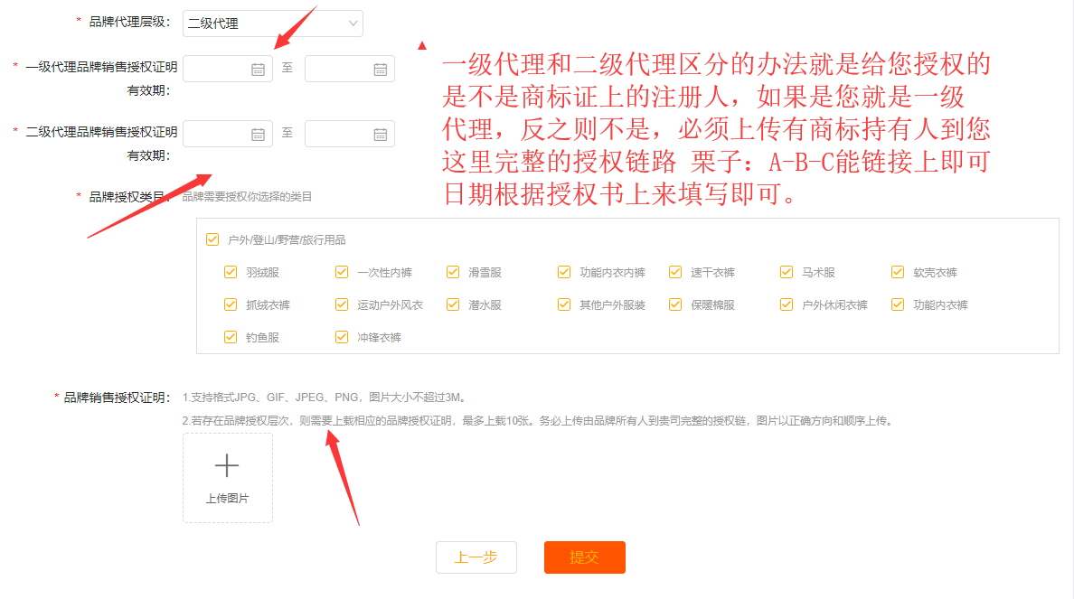Click the orange 提交 button
This screenshot has width=1074, height=599.
point(584,557)
